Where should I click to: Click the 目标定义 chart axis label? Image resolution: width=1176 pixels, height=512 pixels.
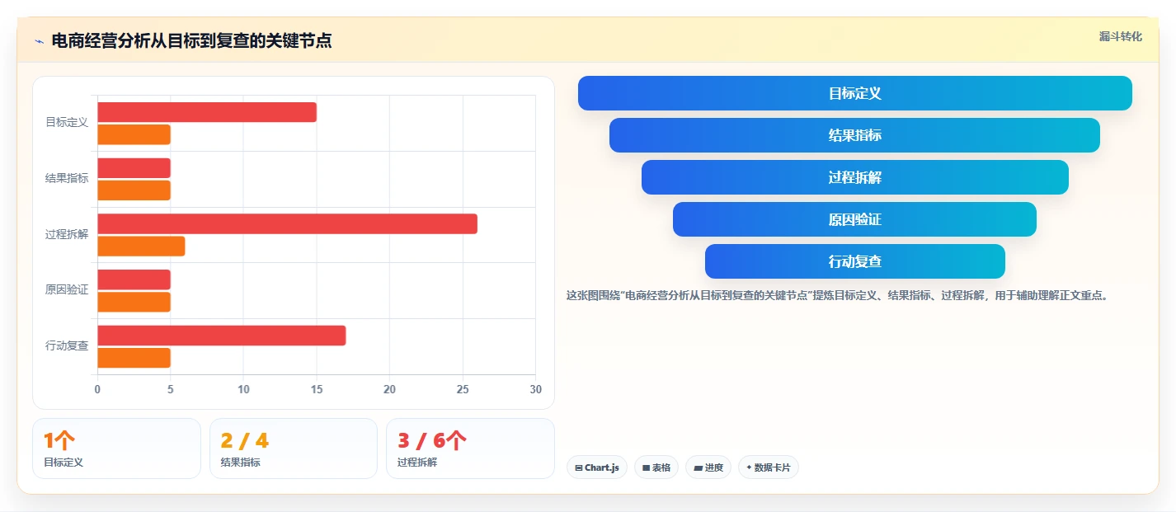67,122
